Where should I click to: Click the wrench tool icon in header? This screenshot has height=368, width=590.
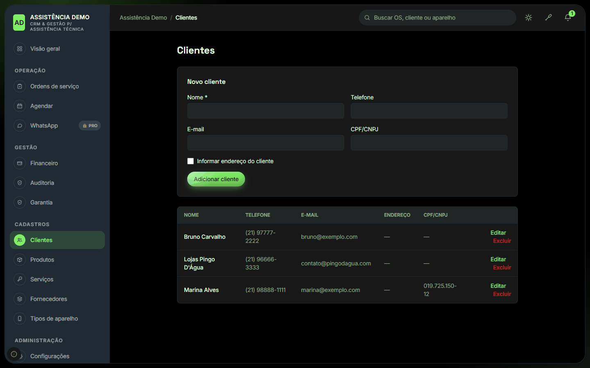[x=548, y=18]
